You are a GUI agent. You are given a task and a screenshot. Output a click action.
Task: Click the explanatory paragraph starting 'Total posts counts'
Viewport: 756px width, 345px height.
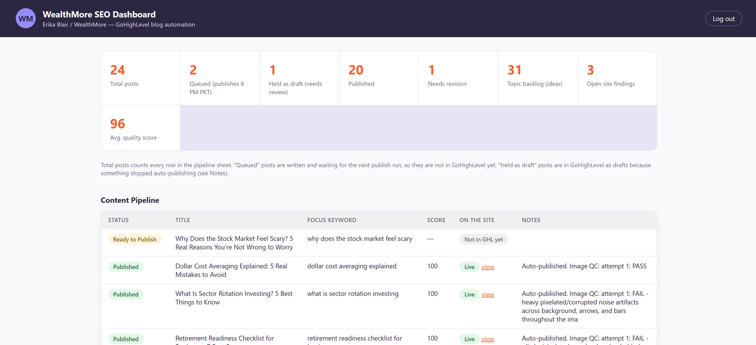coord(376,169)
